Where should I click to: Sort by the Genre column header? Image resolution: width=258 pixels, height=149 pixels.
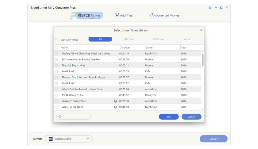[x=149, y=48]
